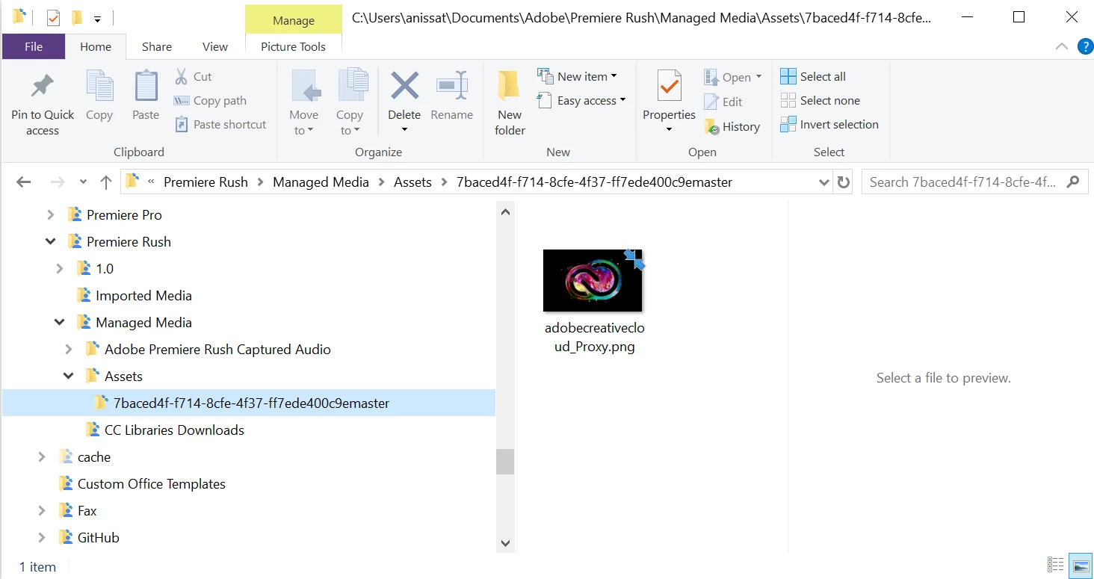Click the Manage contextual tab
Image resolution: width=1094 pixels, height=579 pixels.
(x=293, y=20)
